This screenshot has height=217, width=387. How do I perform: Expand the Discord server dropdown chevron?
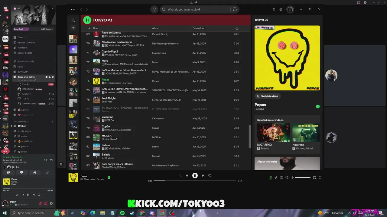pyautogui.click(x=52, y=8)
